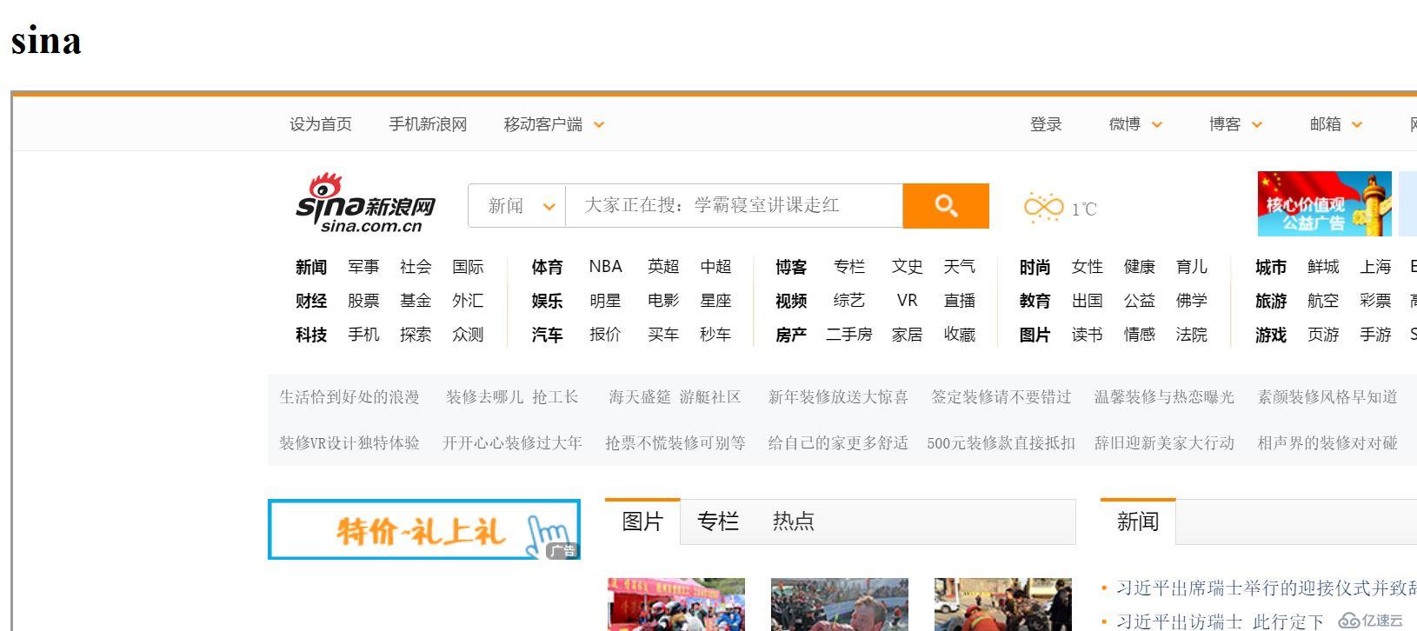Click the 视频 navigation link

coord(791,301)
